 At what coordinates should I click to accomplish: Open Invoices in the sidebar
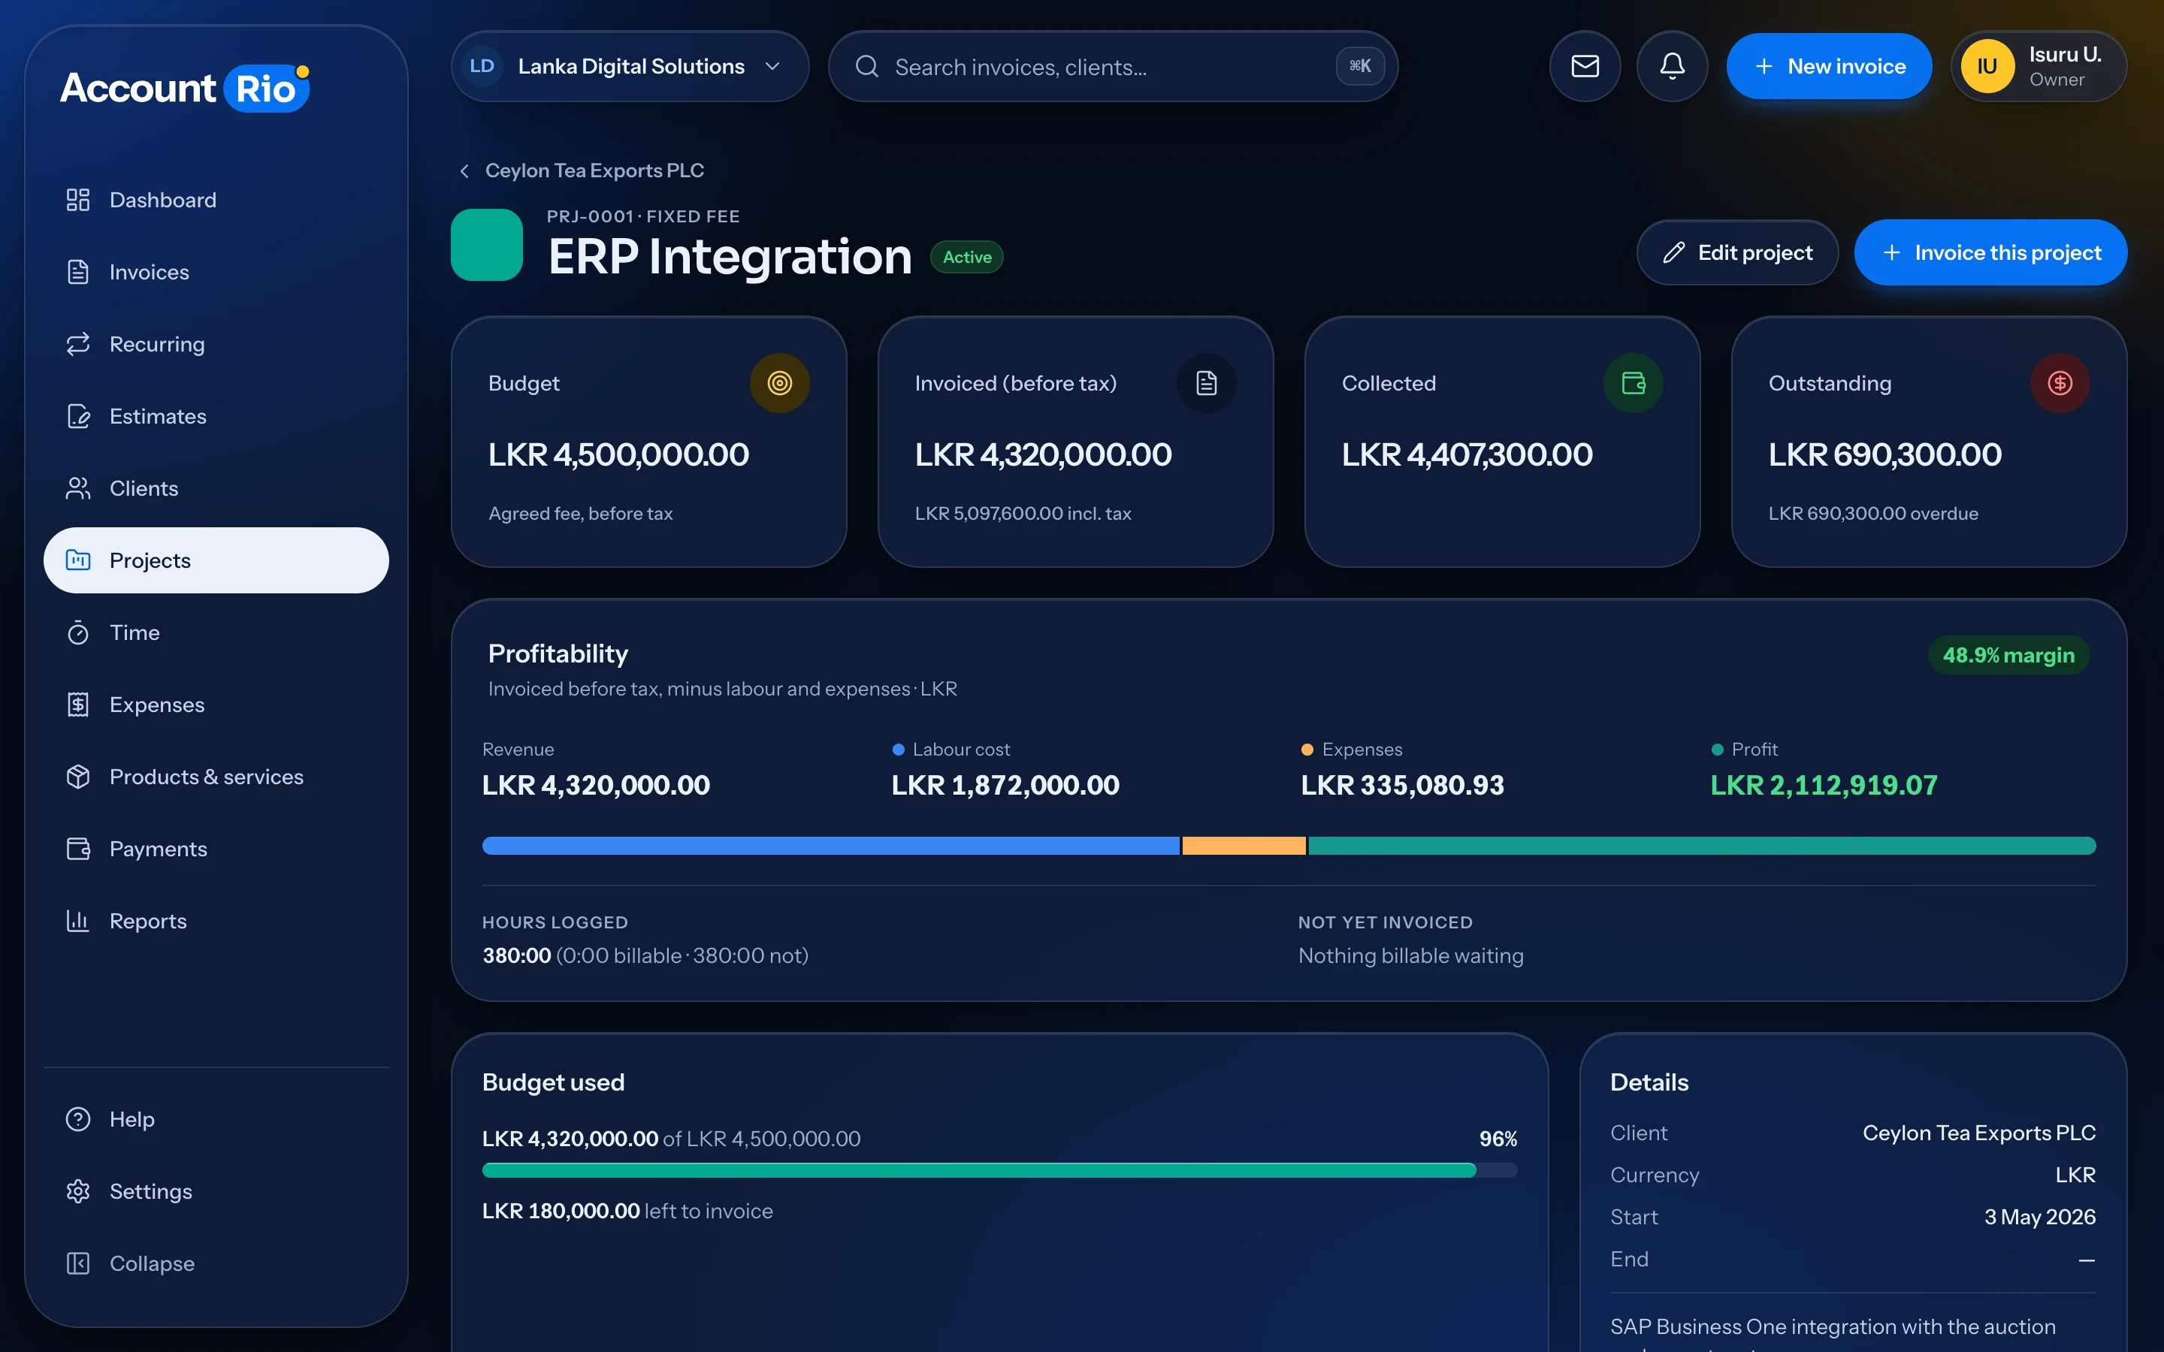click(216, 272)
